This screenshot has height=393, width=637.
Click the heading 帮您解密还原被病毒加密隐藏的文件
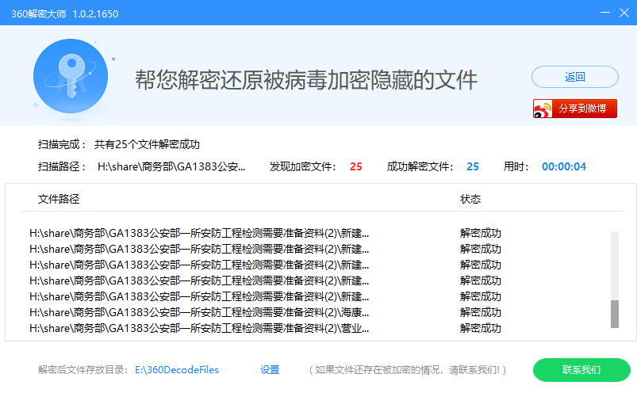306,79
